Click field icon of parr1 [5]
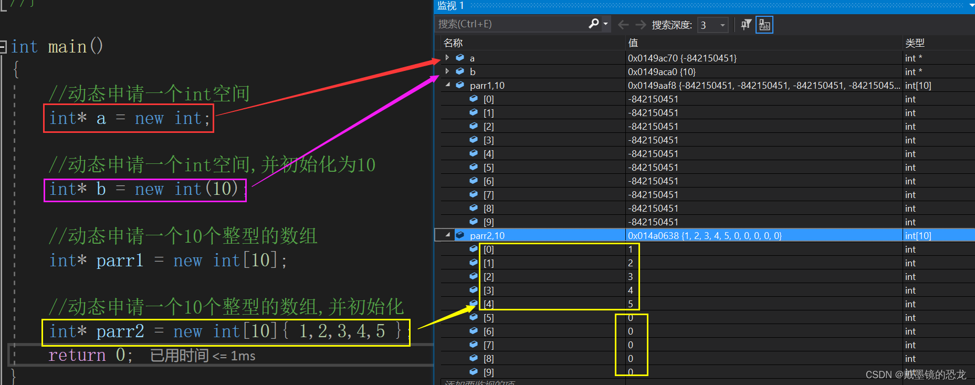The height and width of the screenshot is (385, 975). pyautogui.click(x=474, y=167)
